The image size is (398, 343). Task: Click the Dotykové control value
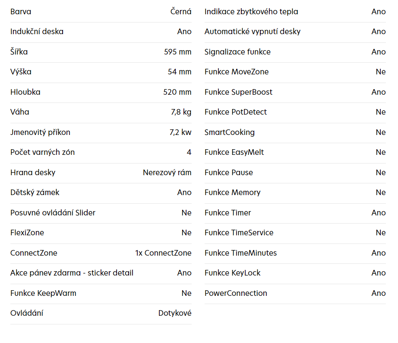tap(175, 313)
